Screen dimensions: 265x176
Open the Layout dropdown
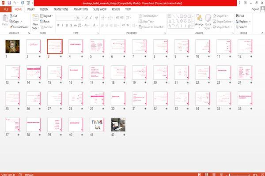(46, 16)
